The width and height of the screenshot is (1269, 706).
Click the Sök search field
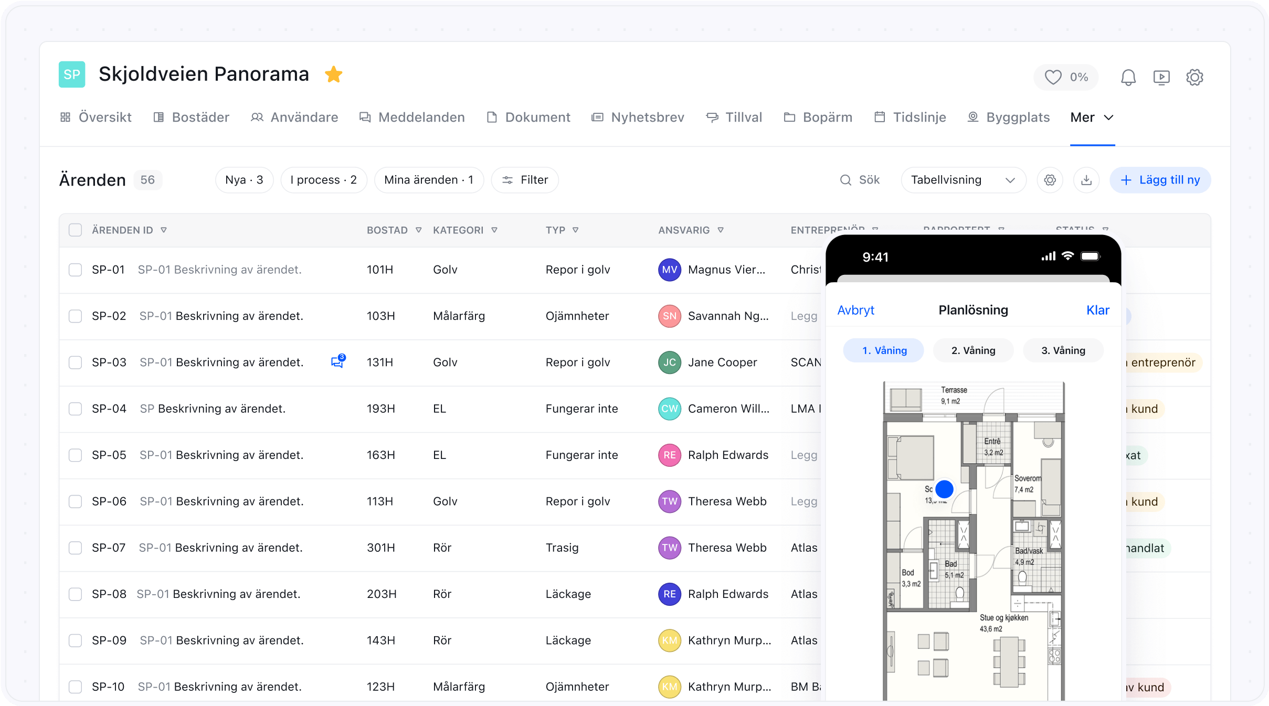click(x=861, y=180)
